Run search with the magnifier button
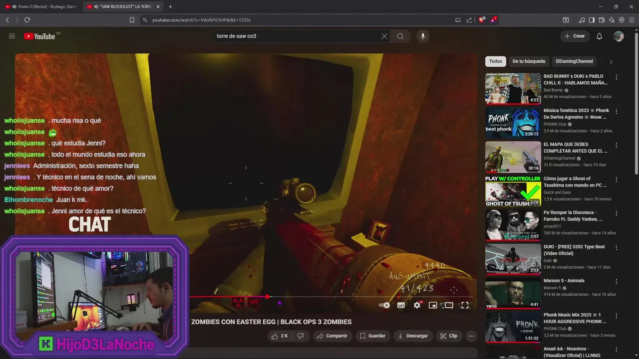The image size is (639, 359). (x=400, y=36)
